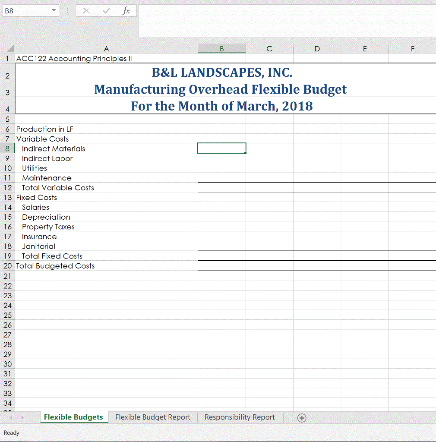Click the previous sheet scroll arrow

(11, 417)
